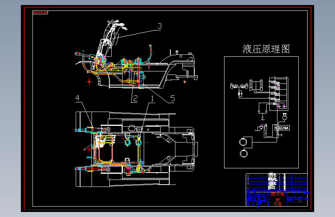Screen dimensions: 335x217
Task: Click the callout number 3 label
Action: [160, 26]
